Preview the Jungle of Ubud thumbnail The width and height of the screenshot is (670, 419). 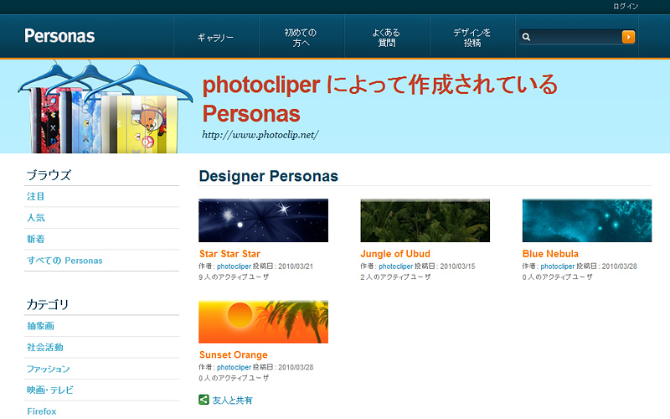tap(425, 220)
